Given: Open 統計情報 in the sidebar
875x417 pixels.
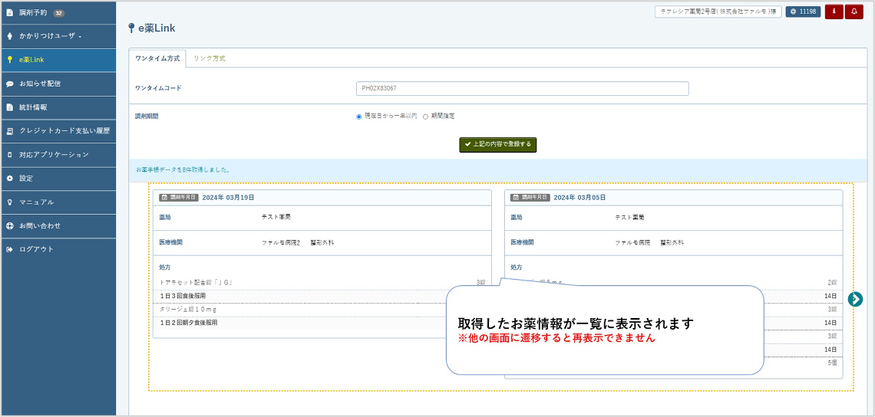Looking at the screenshot, I should pos(33,107).
